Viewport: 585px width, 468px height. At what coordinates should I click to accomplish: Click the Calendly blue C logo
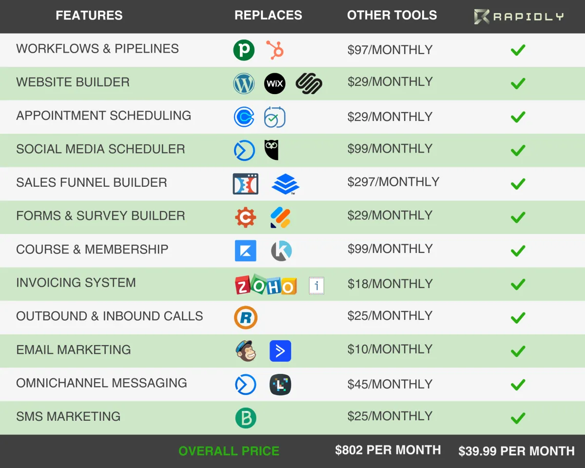click(244, 117)
